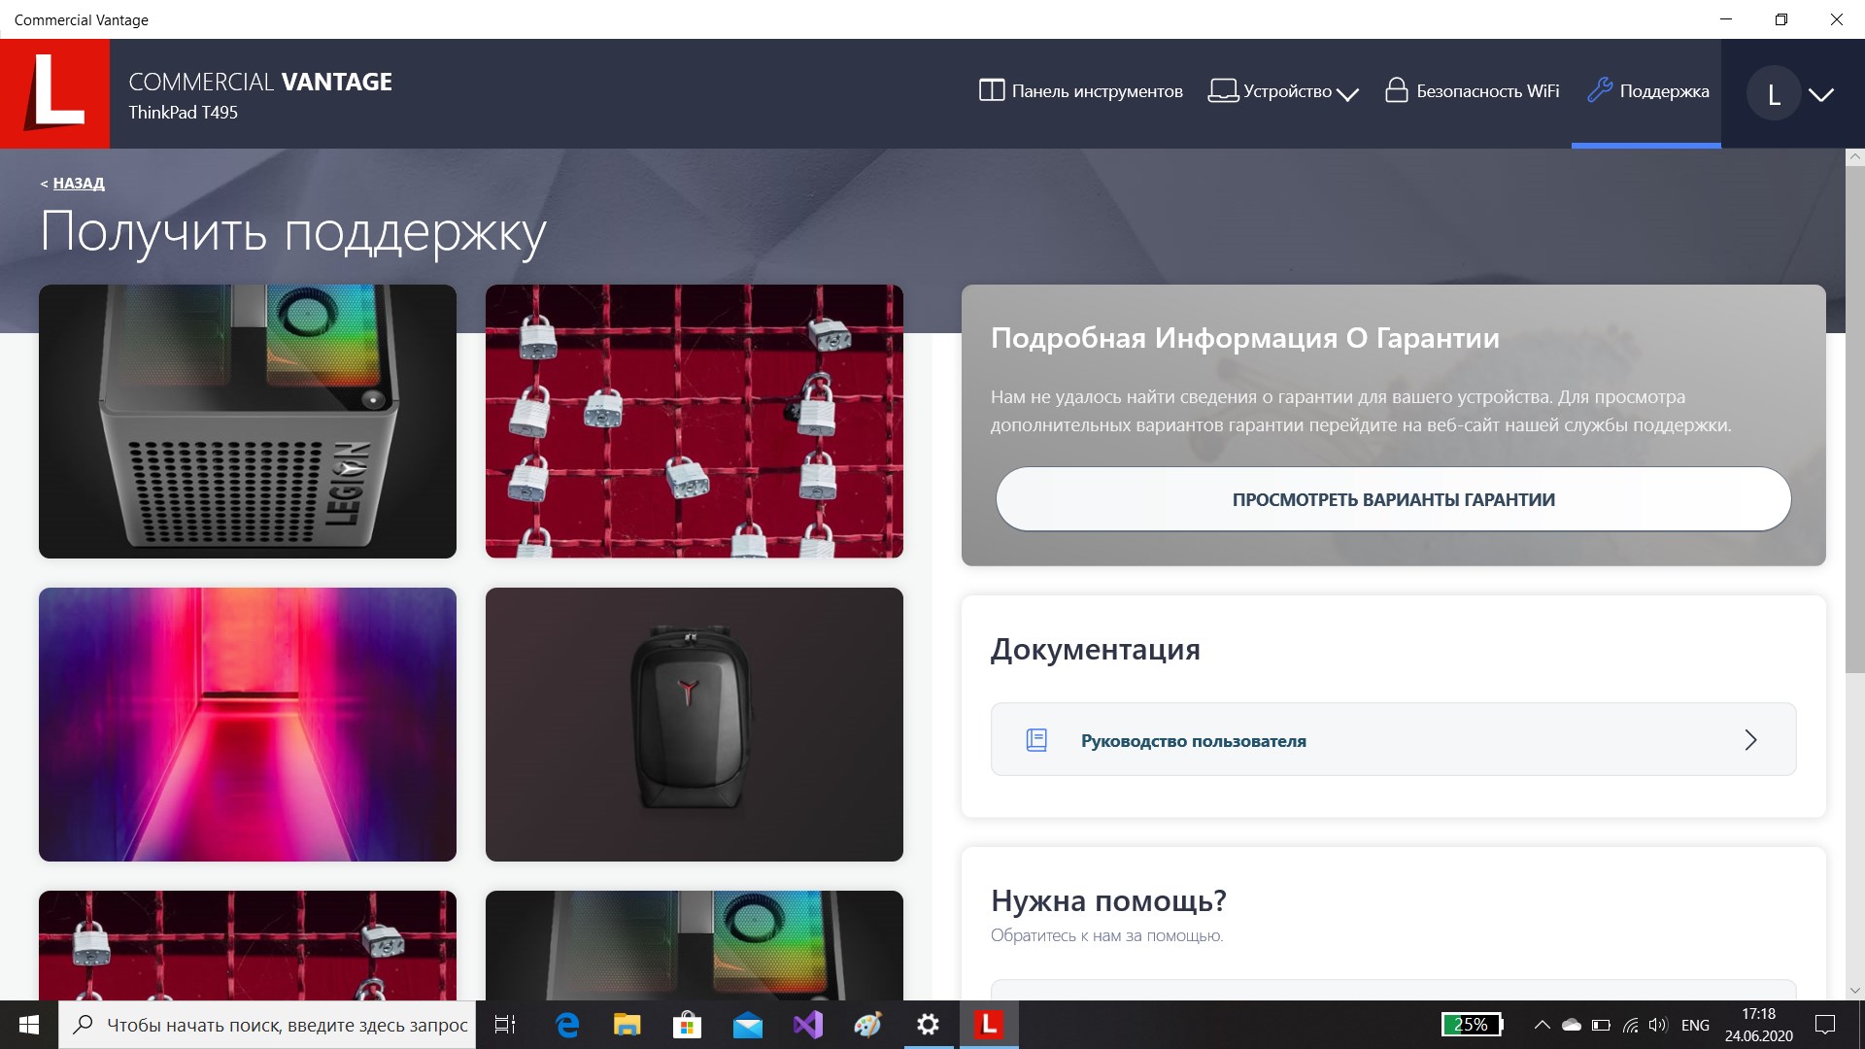Click the Lenovo Vantage taskbar icon
Image resolution: width=1865 pixels, height=1049 pixels.
(x=989, y=1025)
